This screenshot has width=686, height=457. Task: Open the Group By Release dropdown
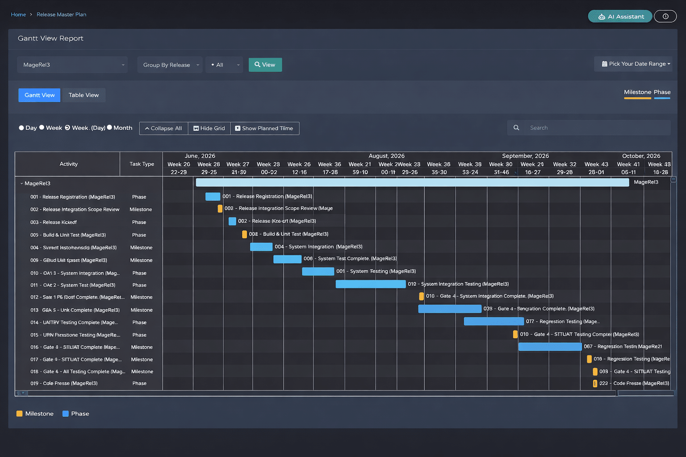pyautogui.click(x=170, y=65)
